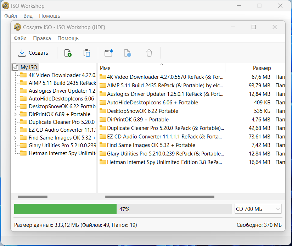This screenshot has height=246, width=292.
Task: Click the add files icon
Action: (x=68, y=53)
